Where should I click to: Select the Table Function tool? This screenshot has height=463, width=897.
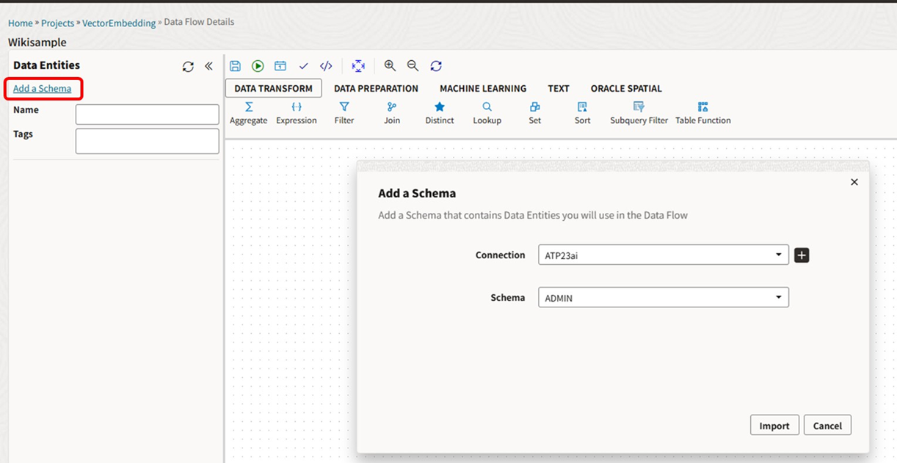703,113
